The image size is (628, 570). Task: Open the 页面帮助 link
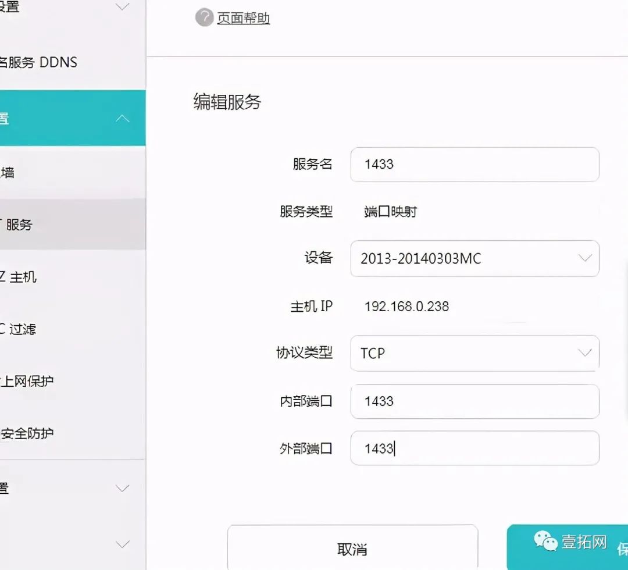coord(243,18)
